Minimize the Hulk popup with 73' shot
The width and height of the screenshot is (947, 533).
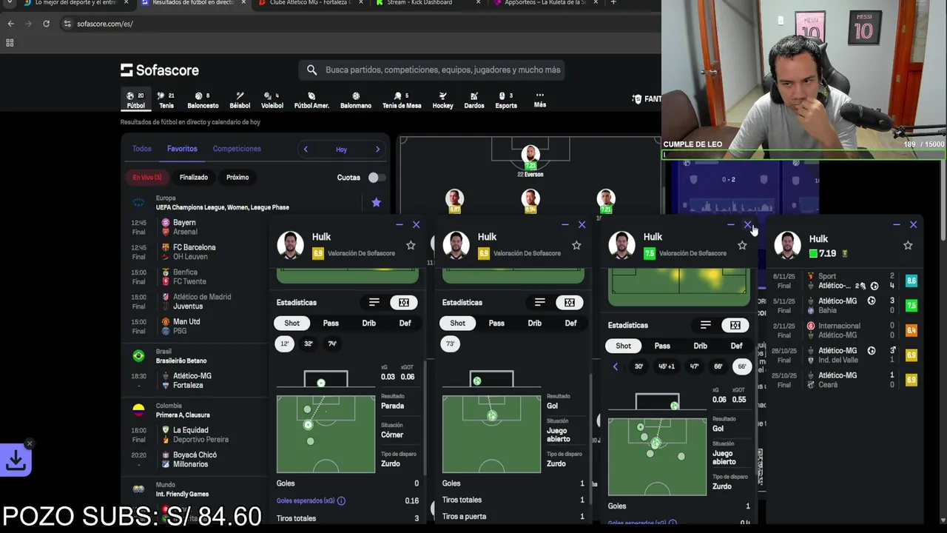click(x=565, y=224)
